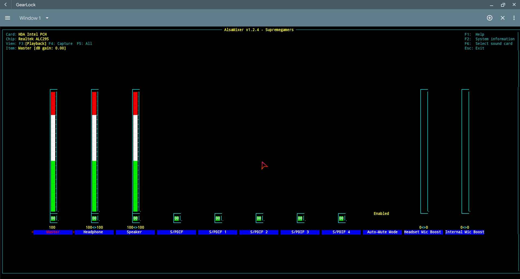Click the Headset Mic Boost bar

coord(424,151)
